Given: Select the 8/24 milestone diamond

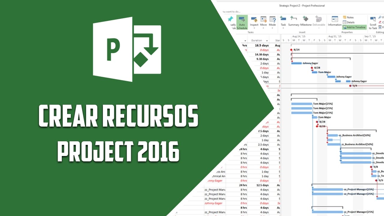Looking at the screenshot, I should tap(291, 50).
